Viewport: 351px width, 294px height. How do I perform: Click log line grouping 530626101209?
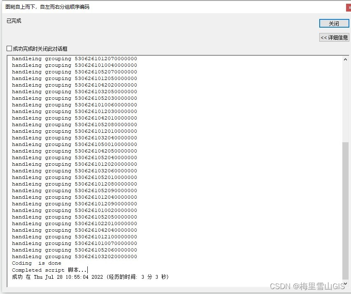[74, 204]
